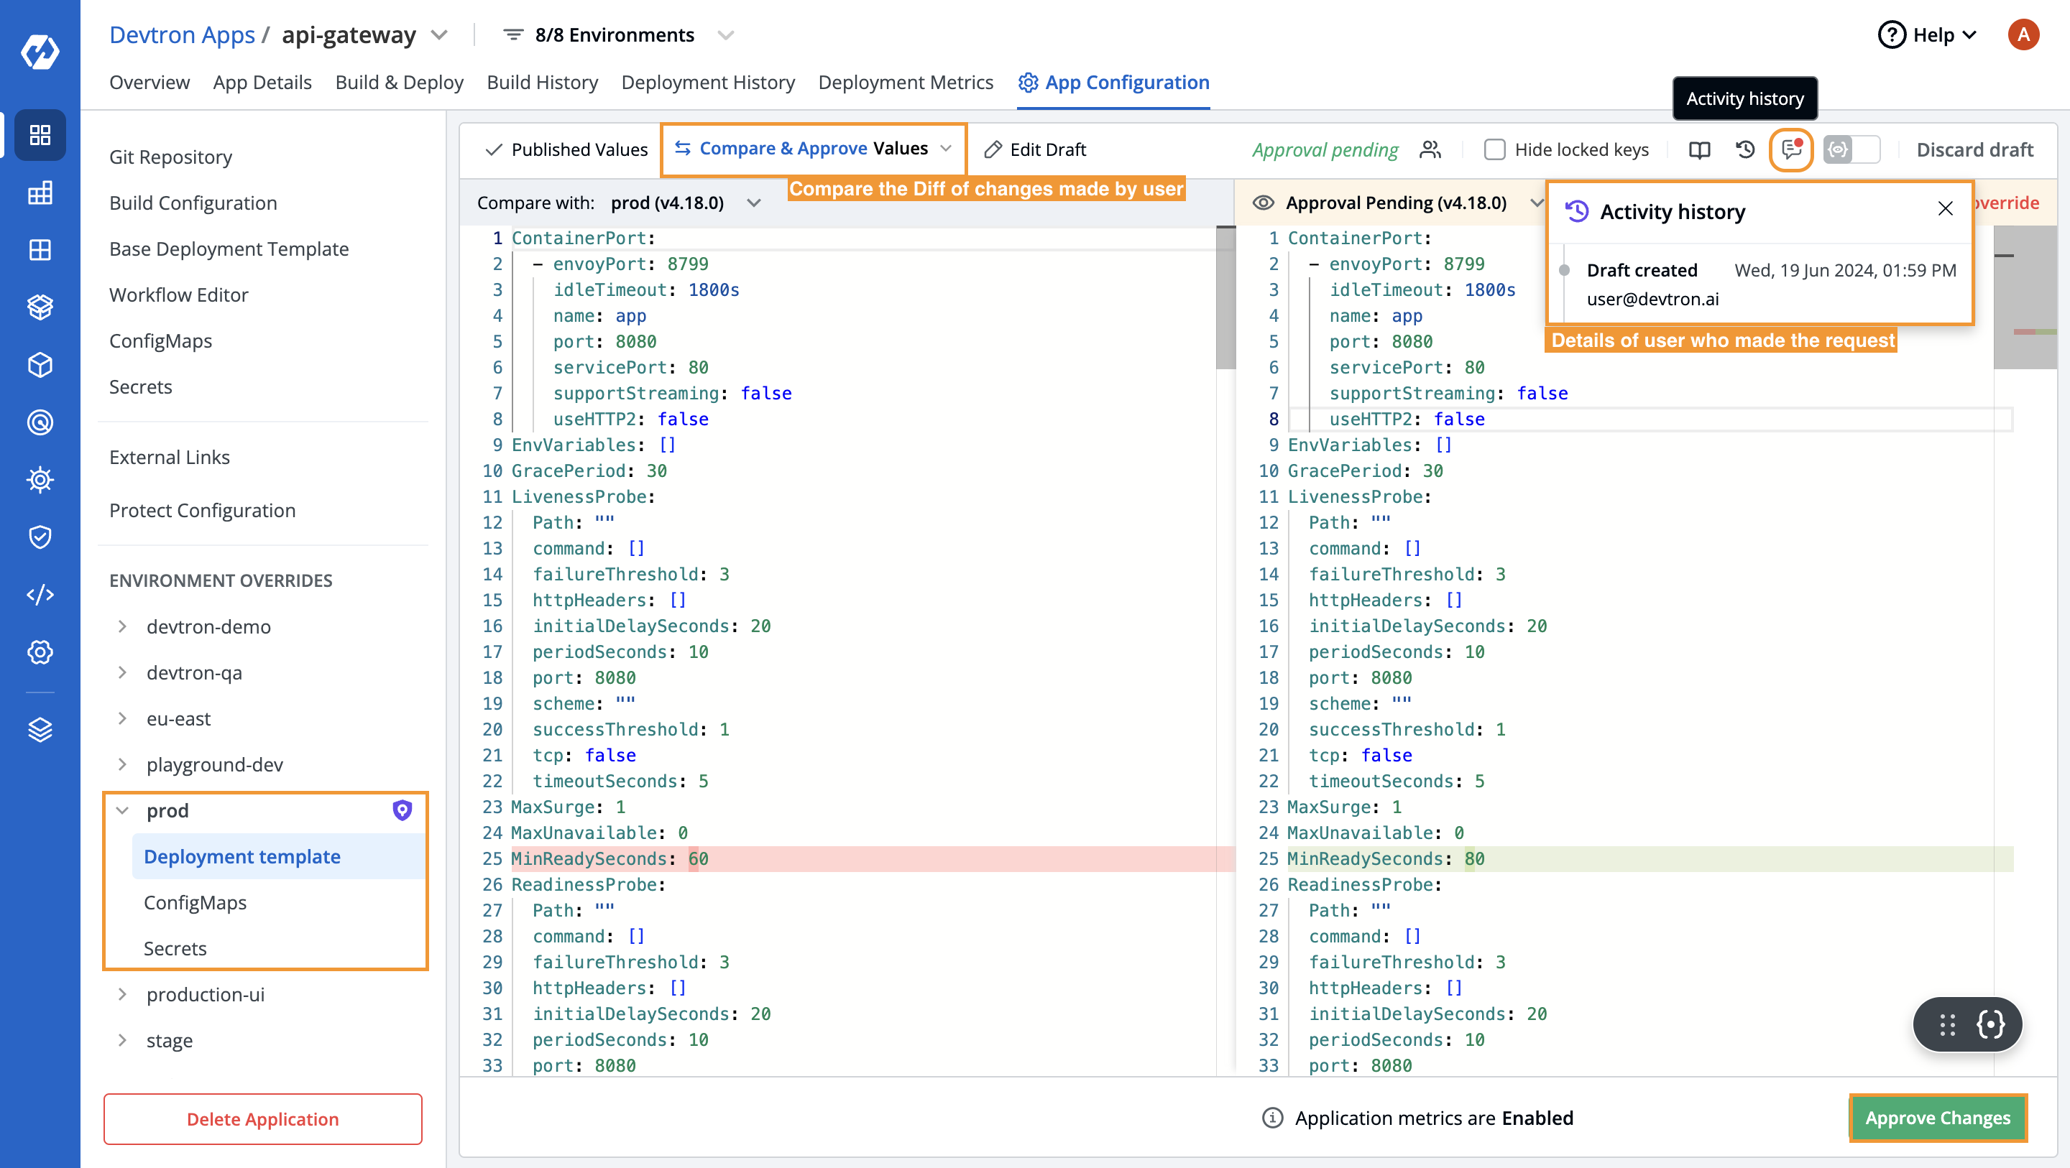
Task: Select Edit Draft tab
Action: (1035, 149)
